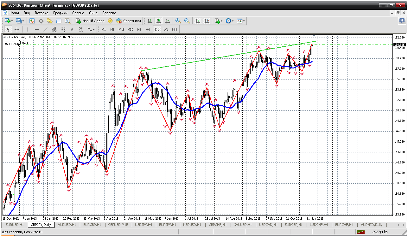Expand the chart periodicity clock dropdown
The height and width of the screenshot is (236, 408).
pos(233,21)
